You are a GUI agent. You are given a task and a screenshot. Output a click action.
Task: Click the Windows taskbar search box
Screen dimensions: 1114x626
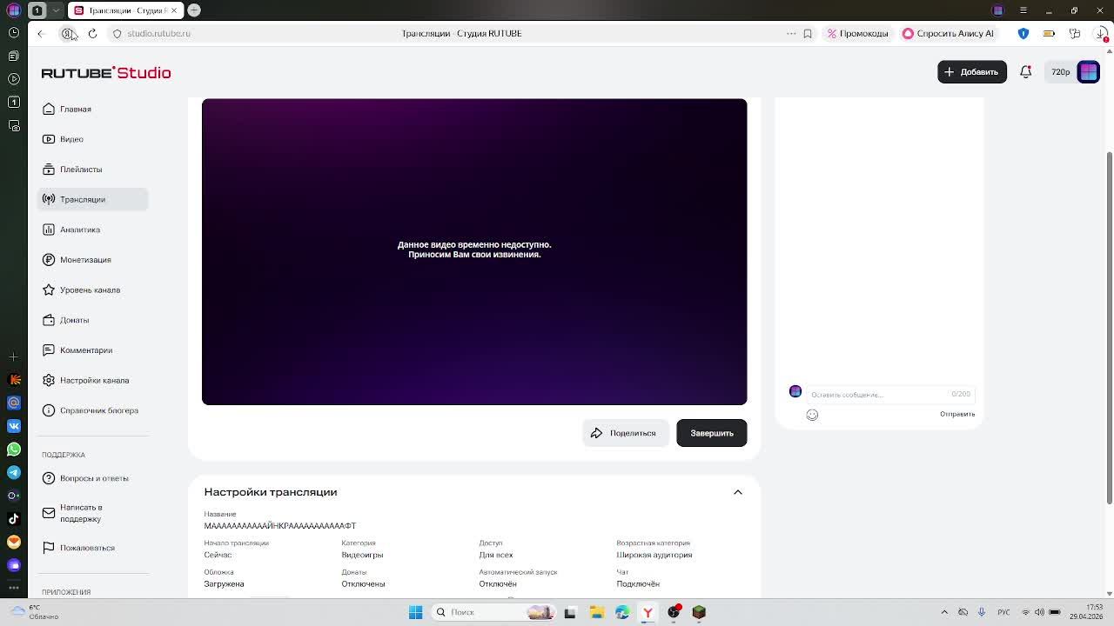493,612
